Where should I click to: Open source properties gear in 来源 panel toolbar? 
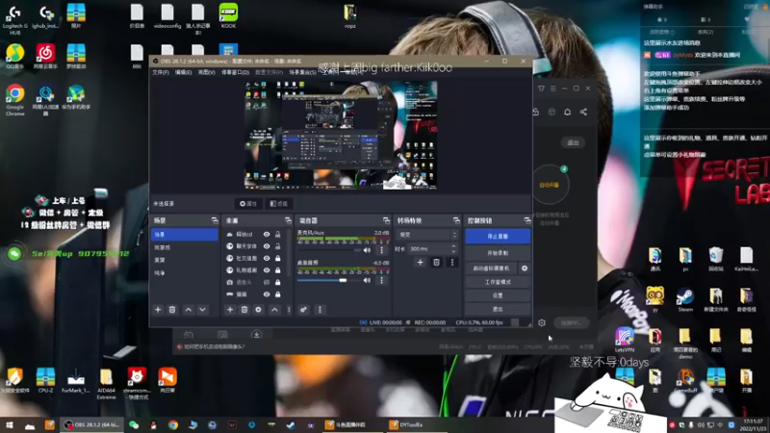pos(258,310)
